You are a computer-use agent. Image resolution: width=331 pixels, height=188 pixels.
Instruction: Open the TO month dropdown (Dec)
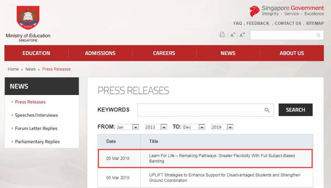click(194, 127)
